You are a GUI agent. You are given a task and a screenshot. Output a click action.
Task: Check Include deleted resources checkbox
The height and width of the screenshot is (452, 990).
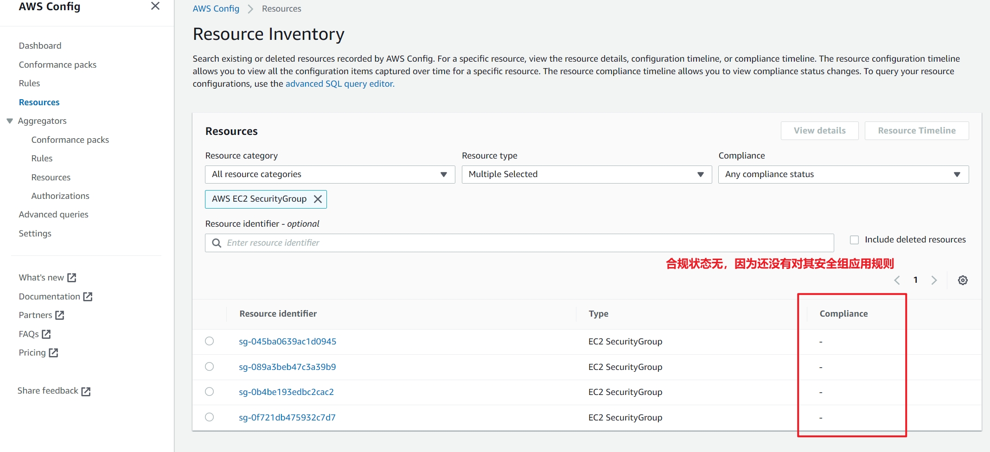tap(854, 240)
